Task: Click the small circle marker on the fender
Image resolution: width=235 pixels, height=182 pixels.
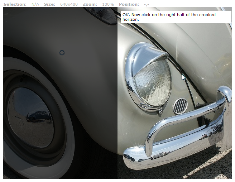Action: point(62,53)
